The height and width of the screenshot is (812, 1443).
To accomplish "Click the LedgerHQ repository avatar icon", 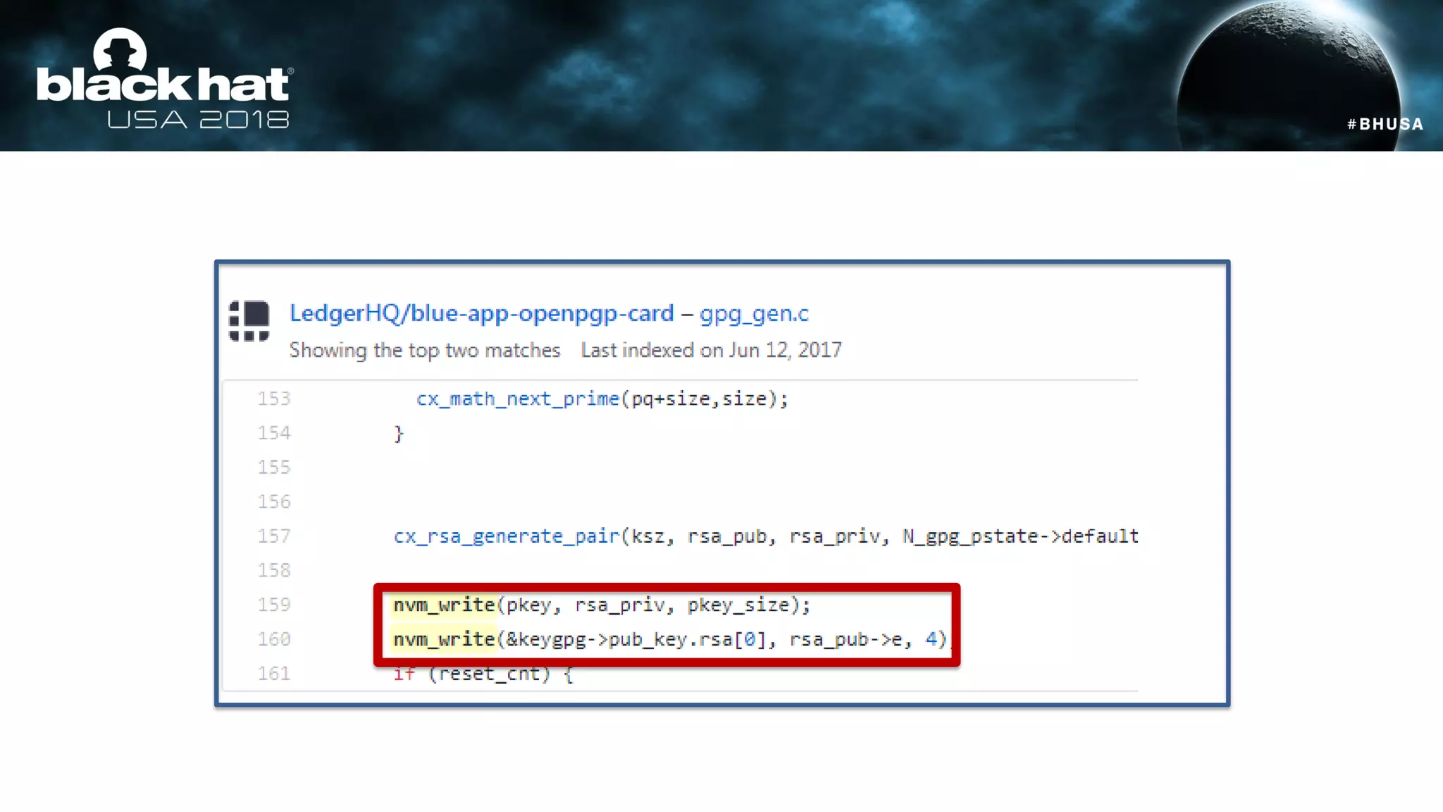I will tap(249, 321).
